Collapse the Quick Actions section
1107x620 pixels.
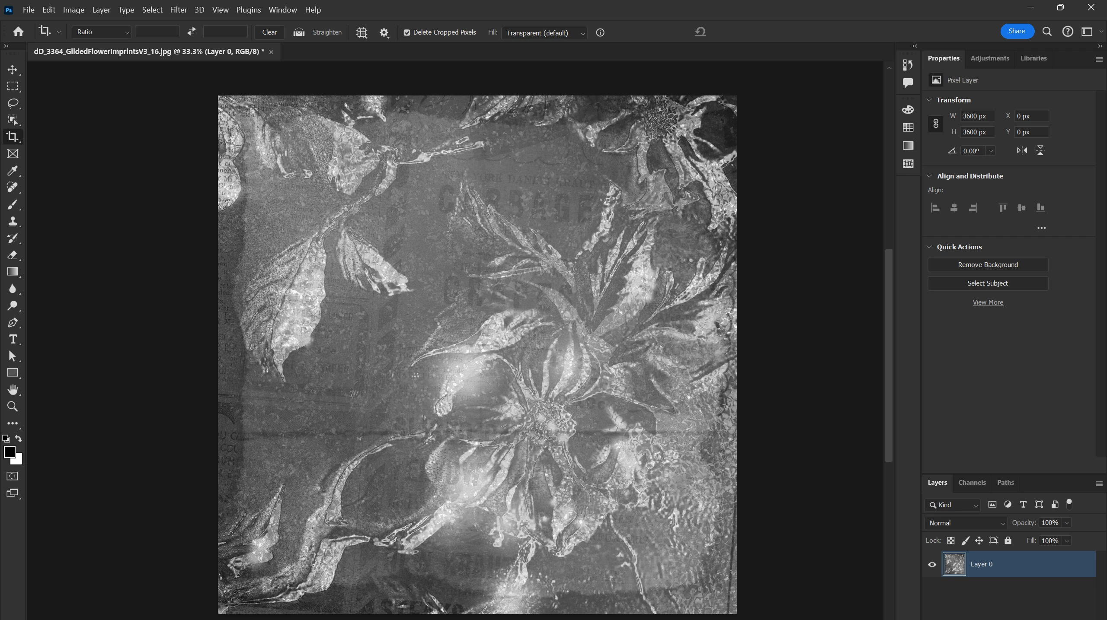tap(930, 247)
